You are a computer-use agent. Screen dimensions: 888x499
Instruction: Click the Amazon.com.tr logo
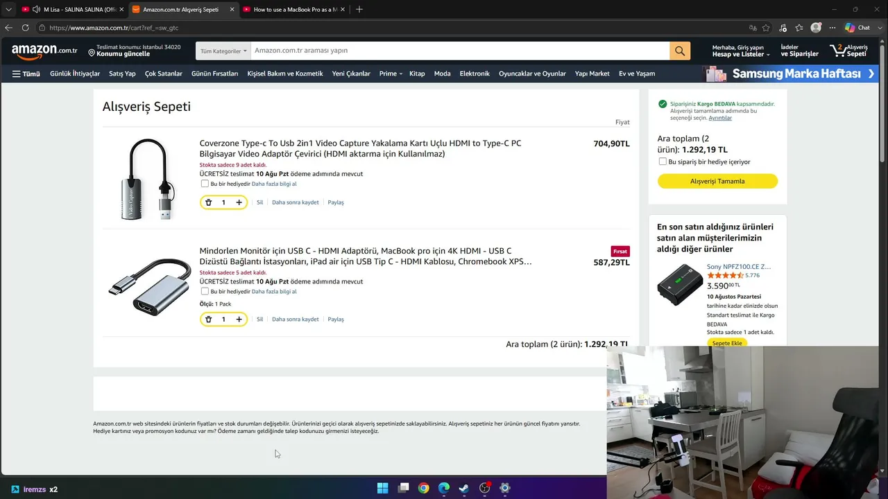pos(44,51)
